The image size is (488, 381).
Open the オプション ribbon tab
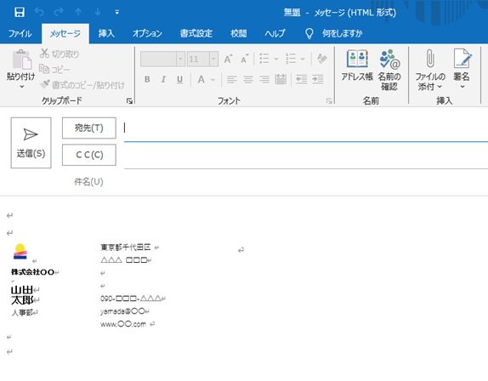coord(148,33)
